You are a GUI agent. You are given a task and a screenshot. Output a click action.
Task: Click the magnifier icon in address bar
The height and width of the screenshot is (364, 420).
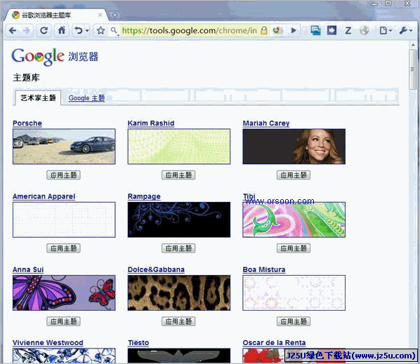coord(114,30)
